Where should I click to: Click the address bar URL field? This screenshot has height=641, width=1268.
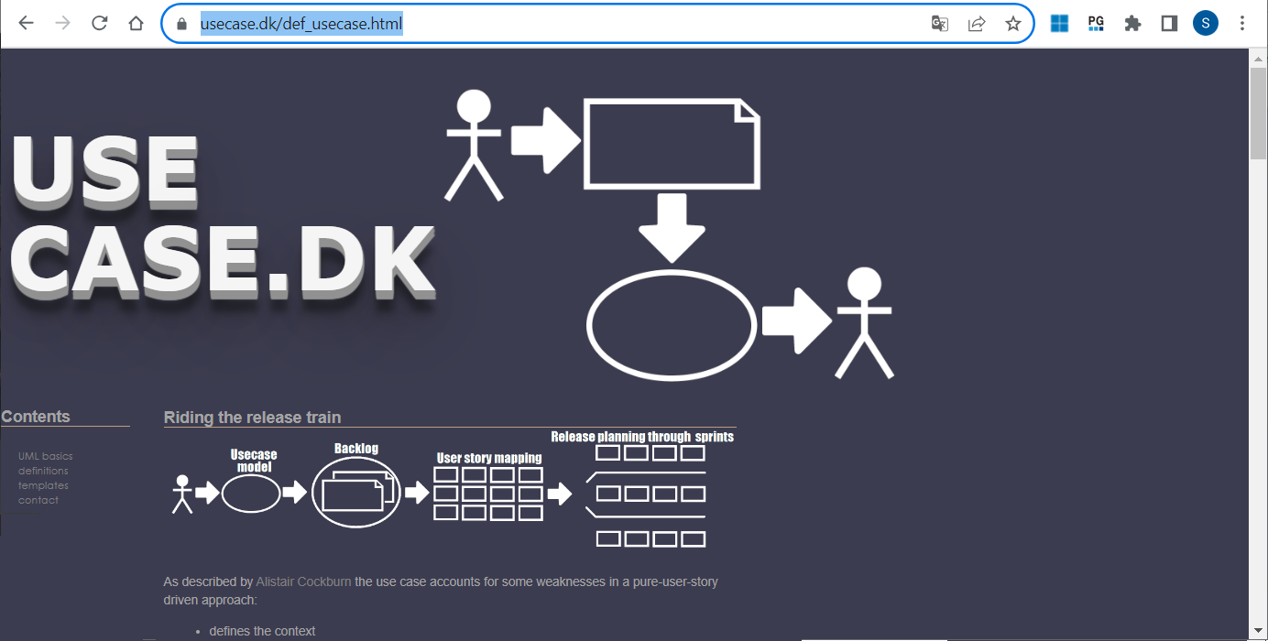tap(550, 24)
